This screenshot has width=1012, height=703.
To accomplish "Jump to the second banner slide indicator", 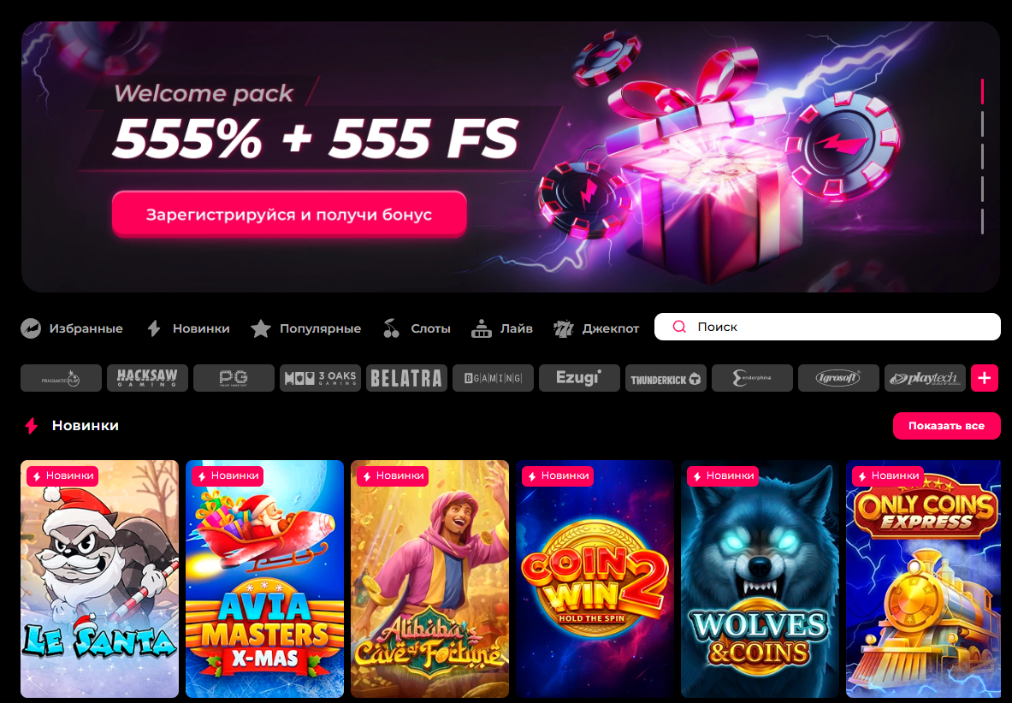I will 982,124.
